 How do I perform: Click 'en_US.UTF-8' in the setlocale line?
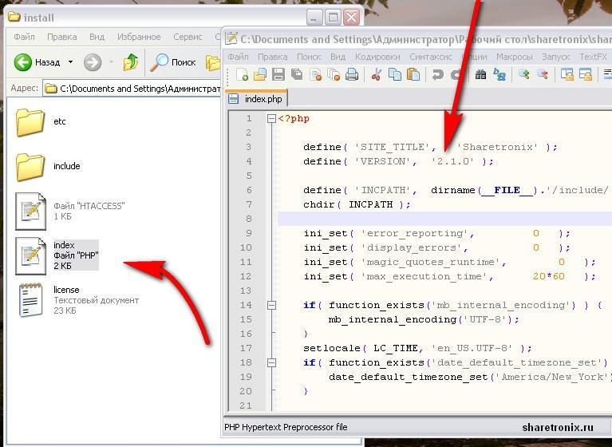[472, 348]
